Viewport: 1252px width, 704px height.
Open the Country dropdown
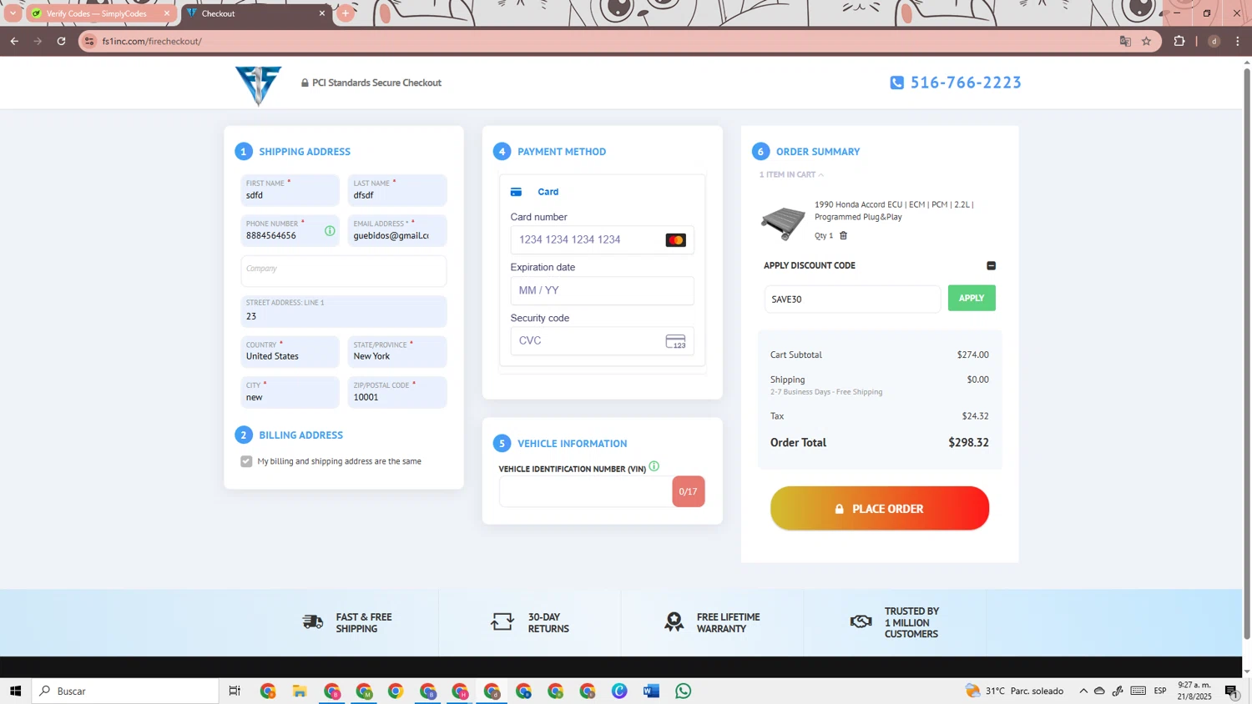coord(290,352)
